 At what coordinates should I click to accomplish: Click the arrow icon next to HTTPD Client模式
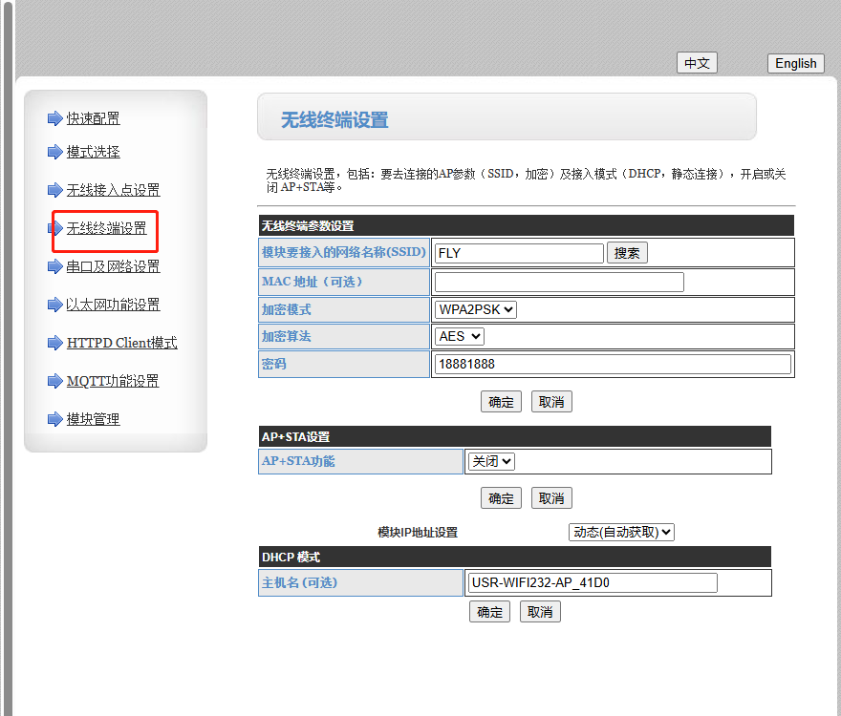tap(54, 344)
